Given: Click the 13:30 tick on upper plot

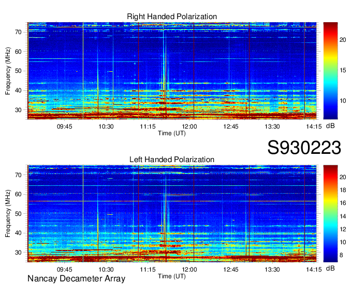Looking at the screenshot, I should (272, 126).
